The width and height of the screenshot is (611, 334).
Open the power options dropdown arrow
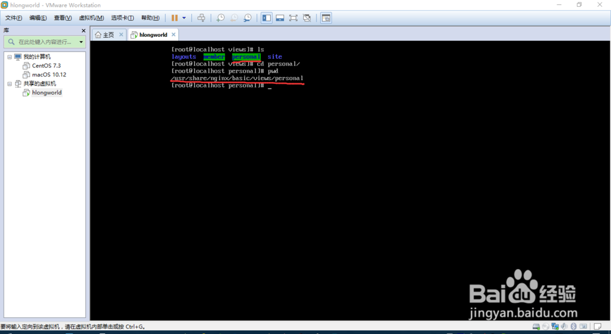(x=184, y=18)
